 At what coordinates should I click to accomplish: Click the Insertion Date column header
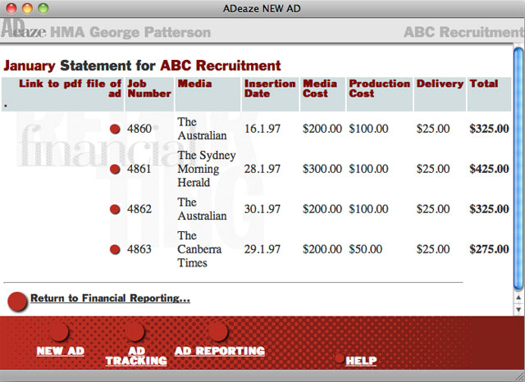click(x=269, y=89)
